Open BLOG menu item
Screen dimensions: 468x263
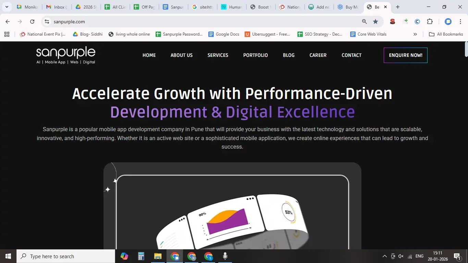(x=289, y=55)
